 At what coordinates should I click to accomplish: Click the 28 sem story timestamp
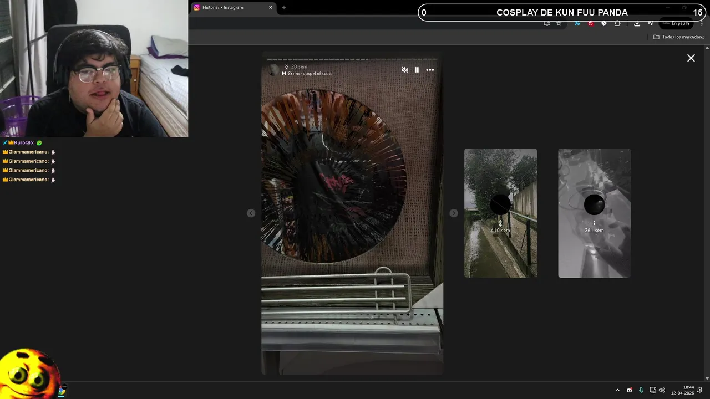[299, 66]
